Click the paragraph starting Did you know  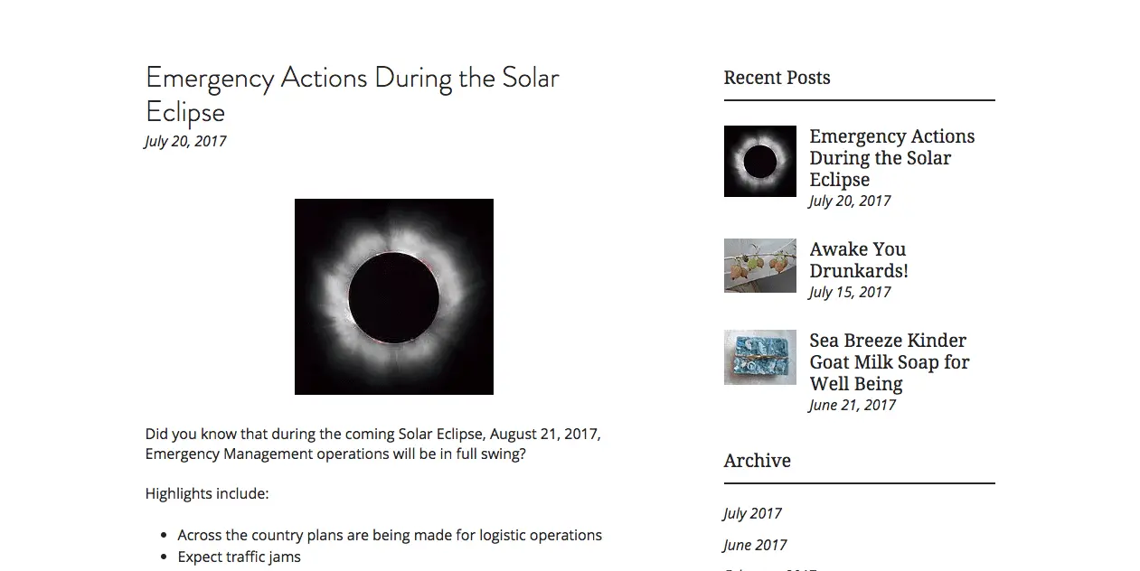pos(372,444)
